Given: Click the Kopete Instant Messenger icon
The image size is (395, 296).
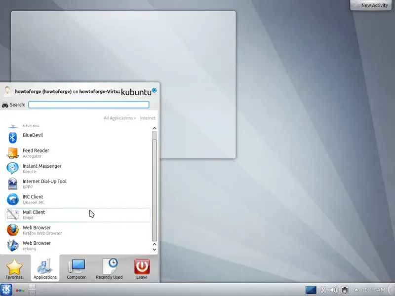Looking at the screenshot, I should click(x=13, y=168).
